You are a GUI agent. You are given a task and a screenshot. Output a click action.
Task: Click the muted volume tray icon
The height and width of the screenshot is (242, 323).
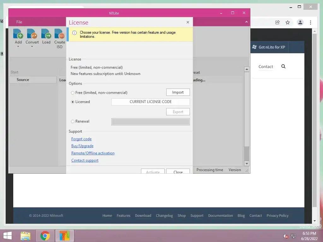(x=285, y=236)
